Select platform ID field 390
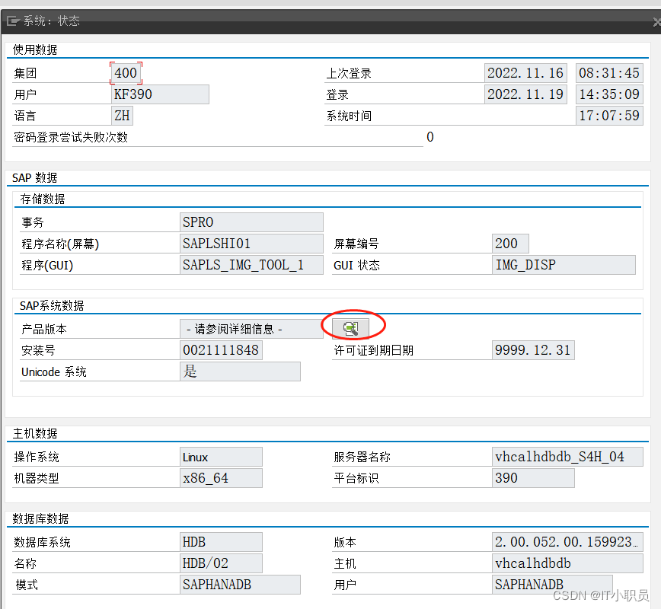This screenshot has height=609, width=661. click(x=533, y=478)
